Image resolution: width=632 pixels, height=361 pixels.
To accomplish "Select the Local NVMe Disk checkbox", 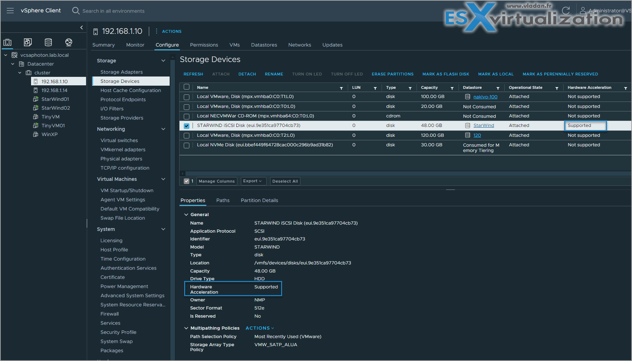I will point(187,145).
